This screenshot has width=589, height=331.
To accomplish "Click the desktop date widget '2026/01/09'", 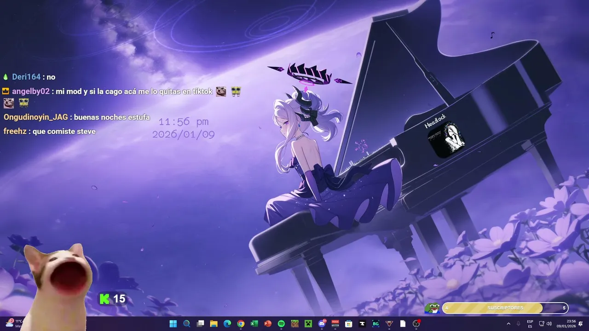I will [x=184, y=135].
